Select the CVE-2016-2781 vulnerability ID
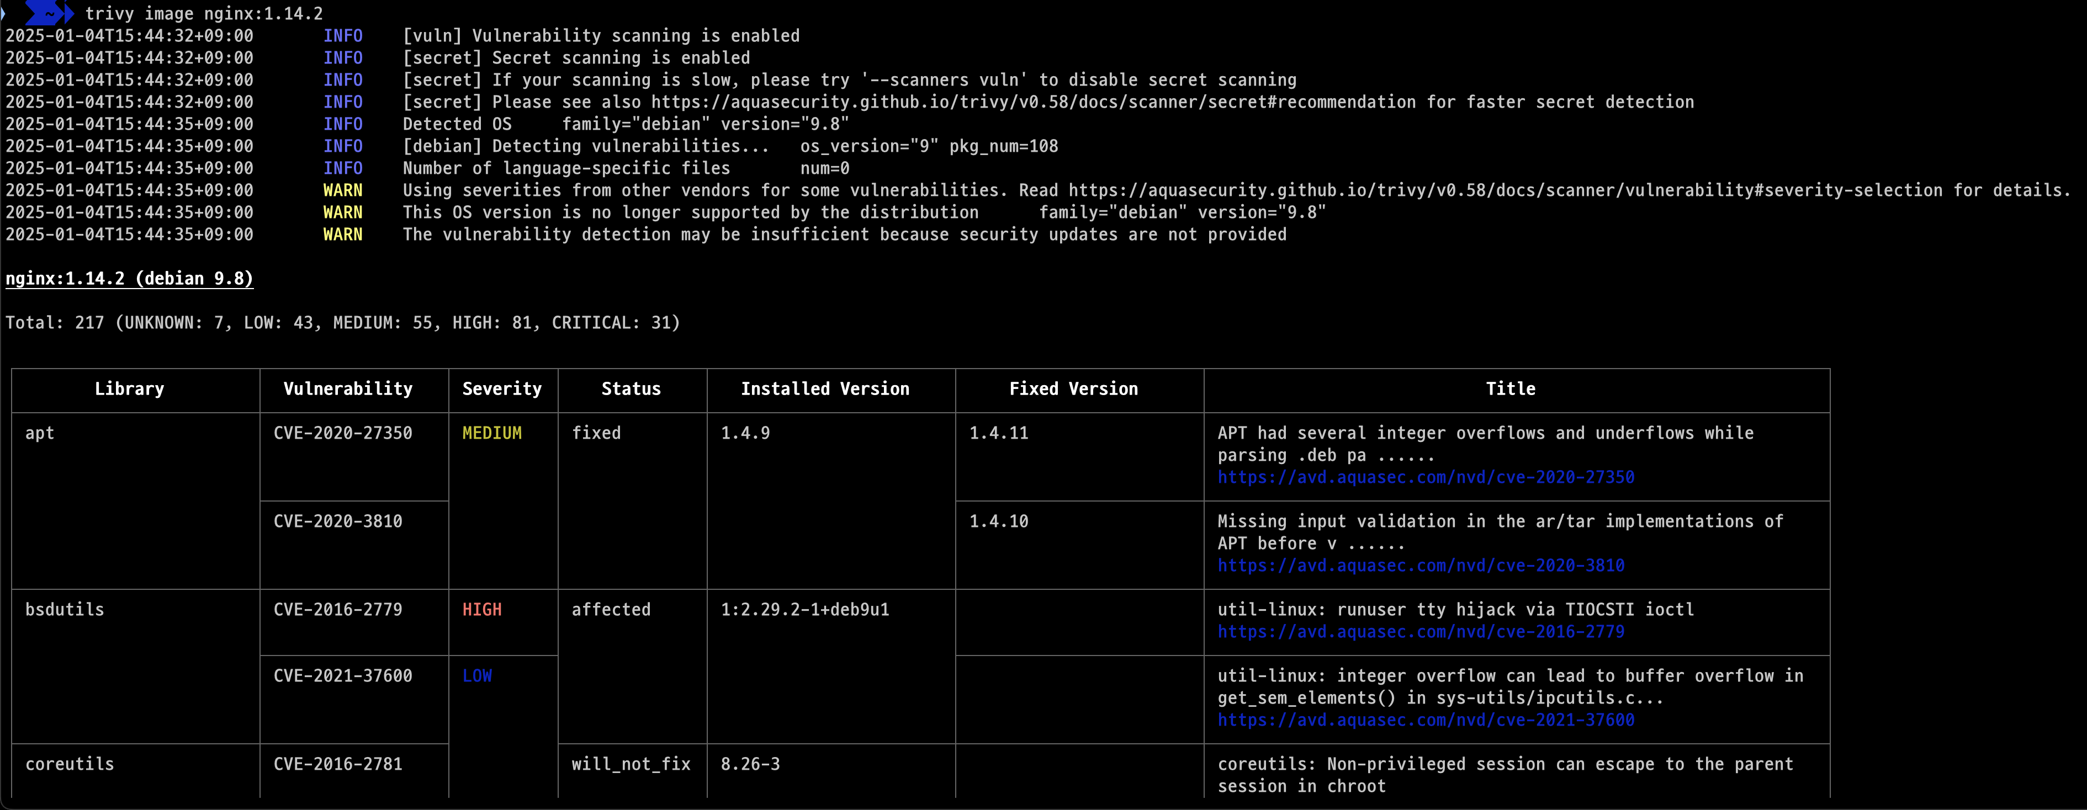This screenshot has height=810, width=2087. pyautogui.click(x=338, y=764)
